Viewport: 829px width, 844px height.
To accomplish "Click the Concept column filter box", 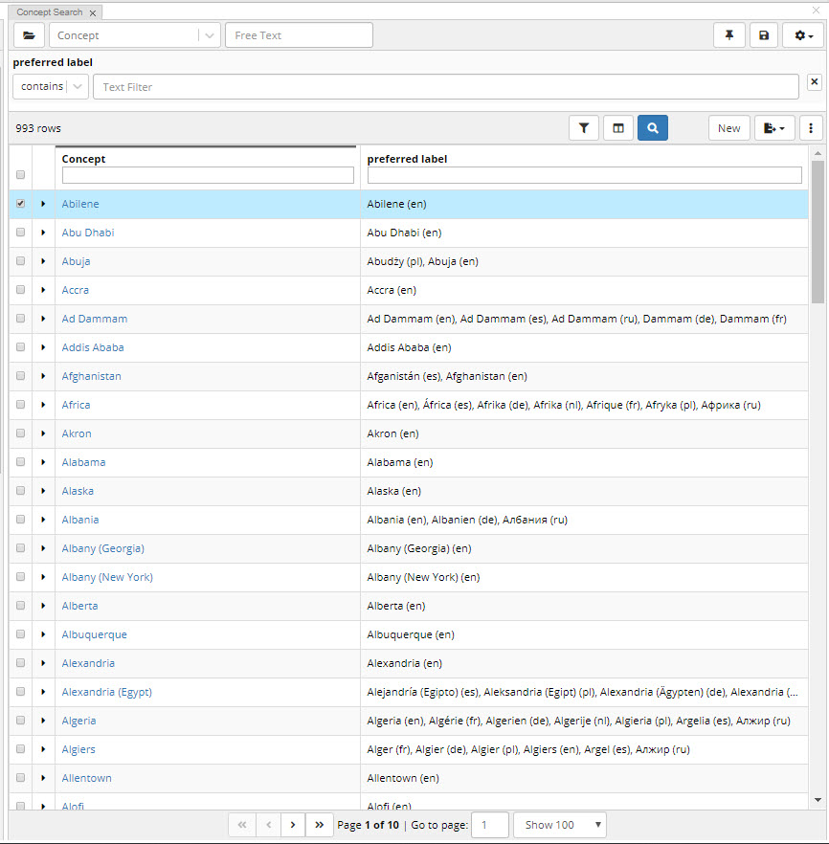I will pos(208,175).
